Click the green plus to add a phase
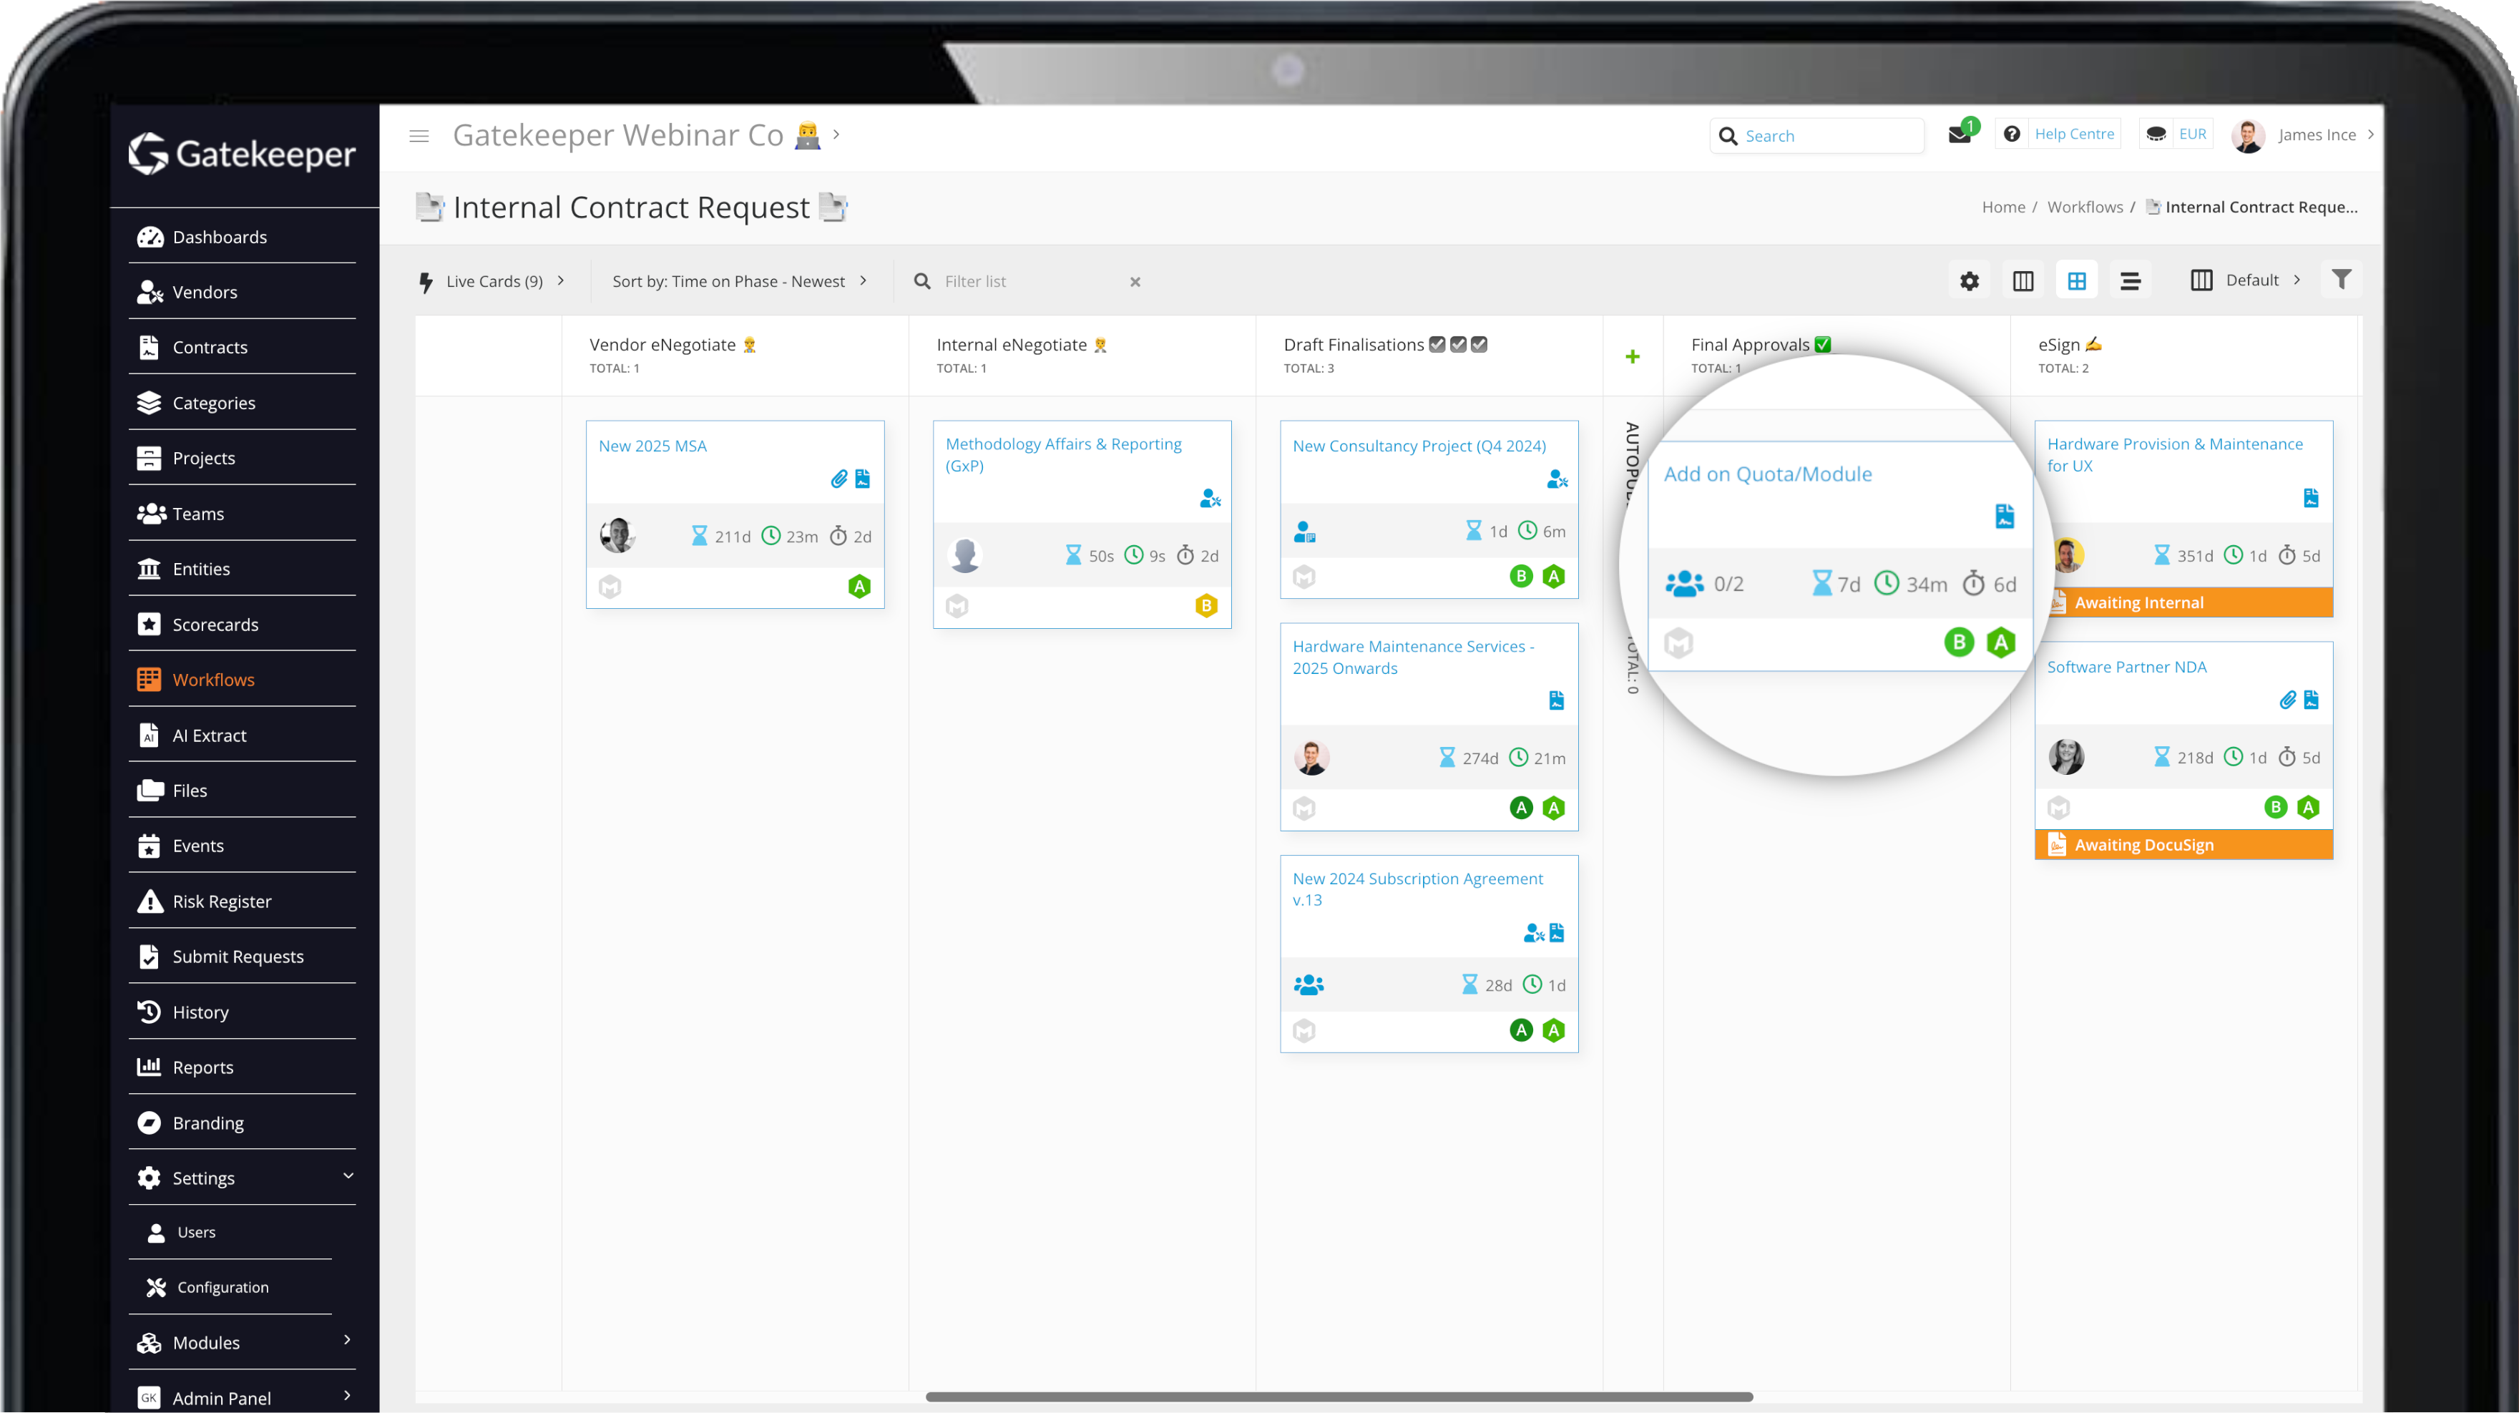 [1632, 356]
